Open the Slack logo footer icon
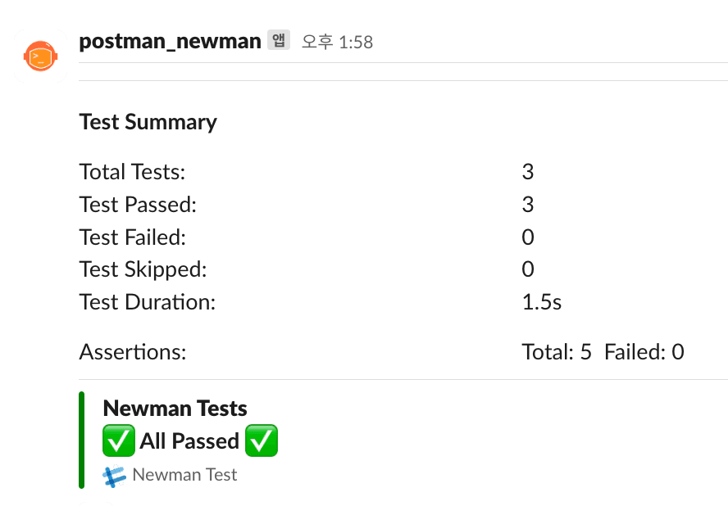This screenshot has height=506, width=728. (114, 477)
